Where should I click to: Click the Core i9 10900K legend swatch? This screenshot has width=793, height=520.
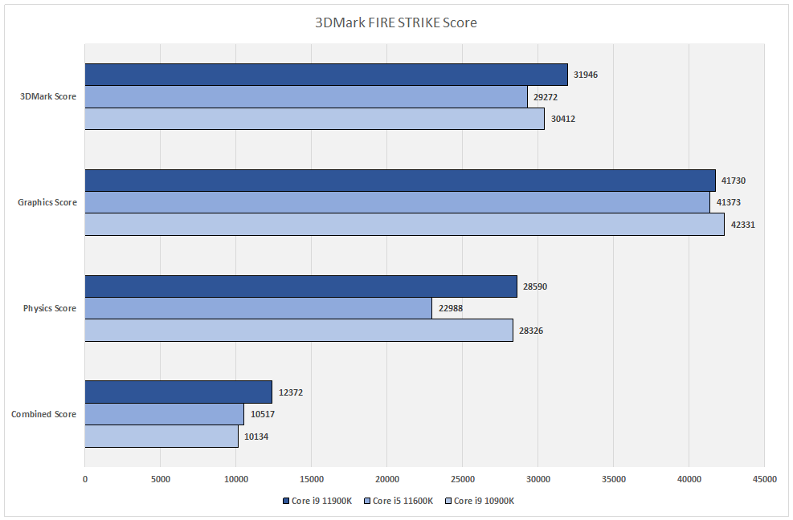click(x=448, y=501)
